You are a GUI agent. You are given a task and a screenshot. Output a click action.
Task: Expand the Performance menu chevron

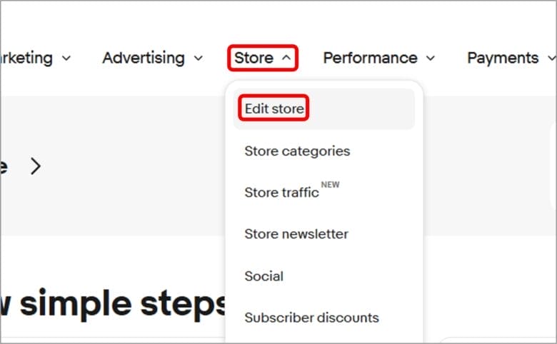(x=431, y=59)
